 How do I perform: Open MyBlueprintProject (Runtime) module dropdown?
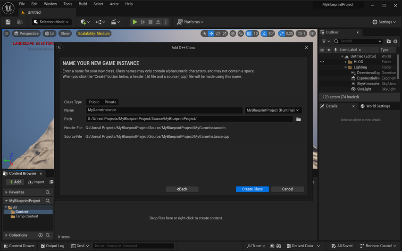pyautogui.click(x=273, y=110)
